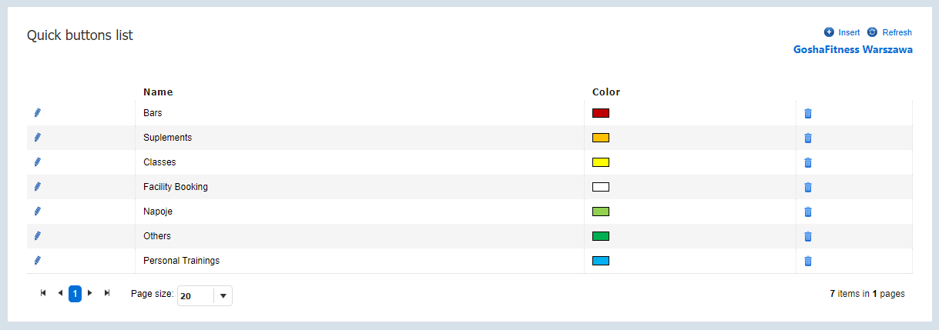Select page number 1
This screenshot has width=939, height=330.
tap(75, 294)
